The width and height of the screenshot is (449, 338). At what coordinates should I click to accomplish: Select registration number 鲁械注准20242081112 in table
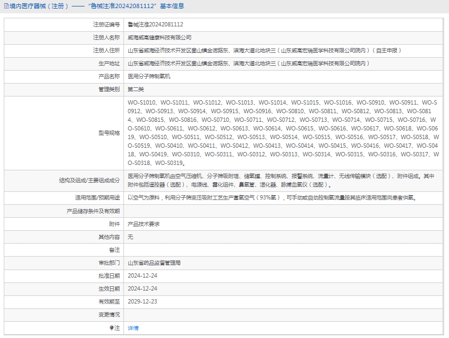point(155,24)
